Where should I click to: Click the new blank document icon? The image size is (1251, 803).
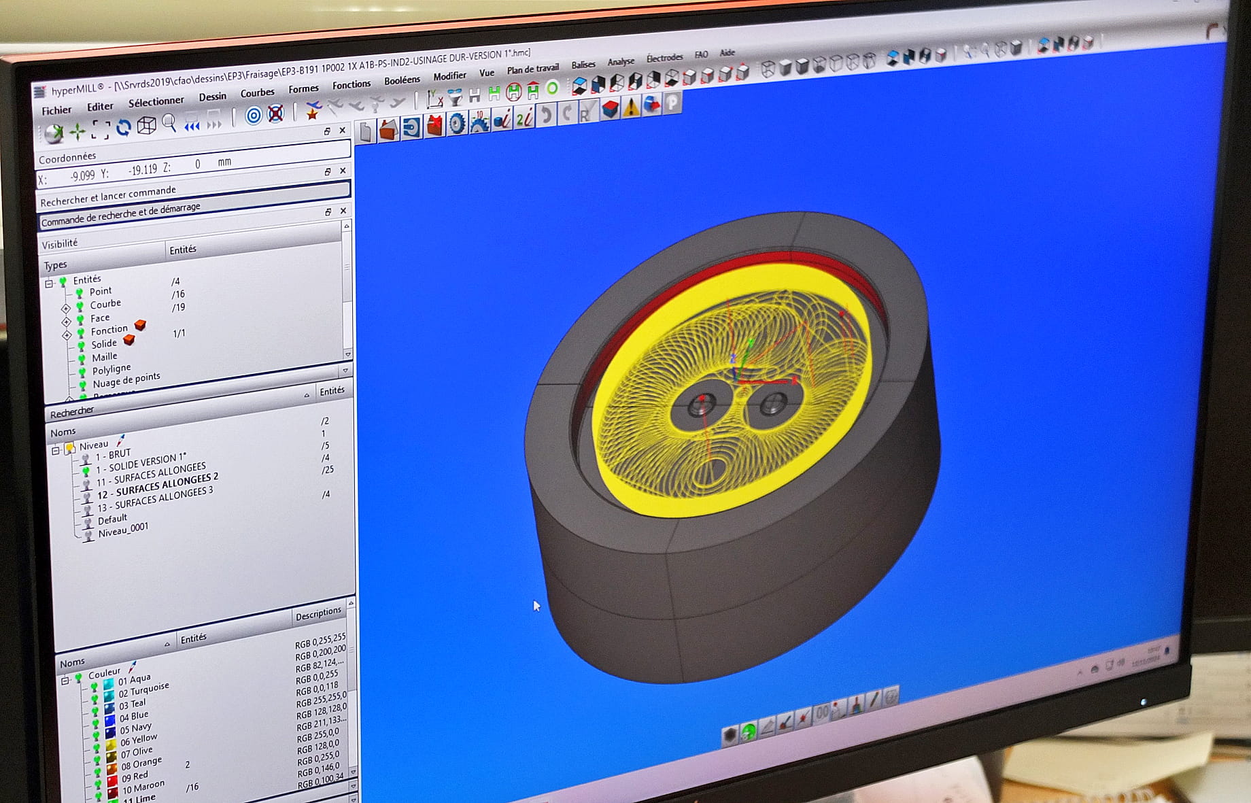click(x=366, y=132)
